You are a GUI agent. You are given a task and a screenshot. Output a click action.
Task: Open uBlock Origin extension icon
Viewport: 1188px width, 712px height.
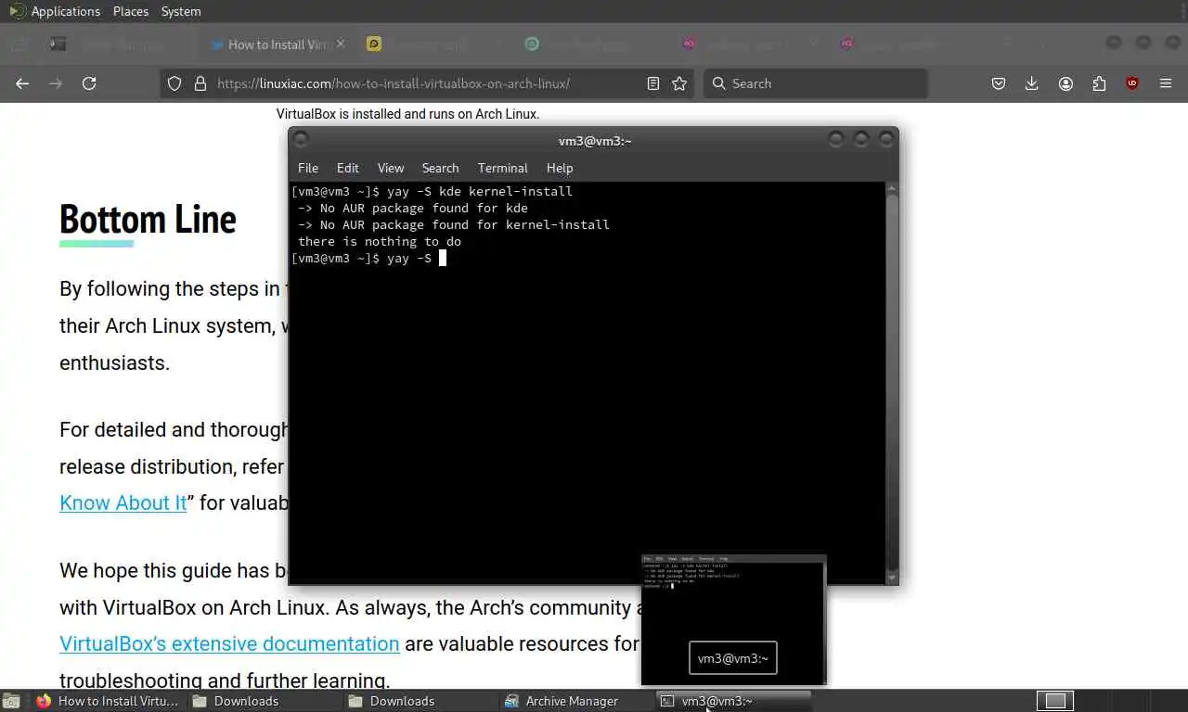pyautogui.click(x=1132, y=83)
